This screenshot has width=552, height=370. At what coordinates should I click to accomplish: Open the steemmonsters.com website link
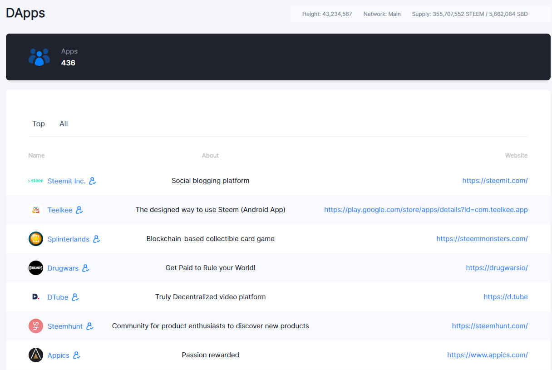482,239
